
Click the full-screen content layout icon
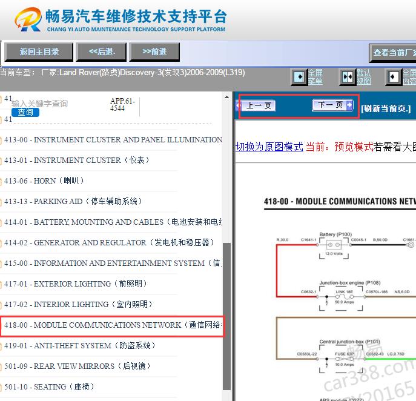click(394, 77)
